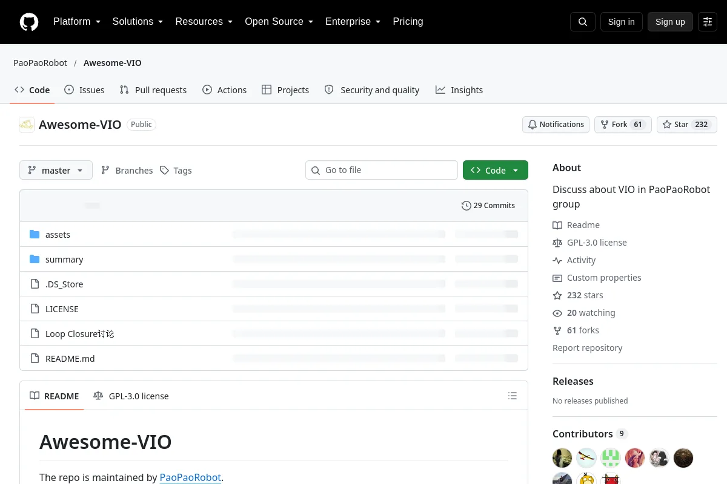Open the README.md file

click(x=70, y=359)
